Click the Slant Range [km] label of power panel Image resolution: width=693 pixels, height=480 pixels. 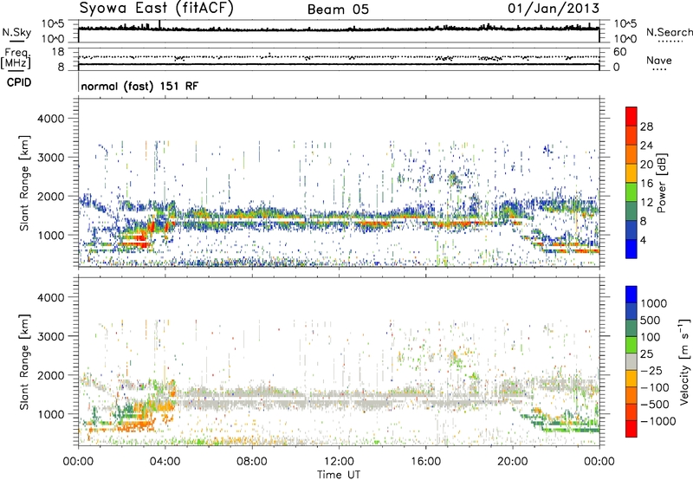click(x=25, y=183)
